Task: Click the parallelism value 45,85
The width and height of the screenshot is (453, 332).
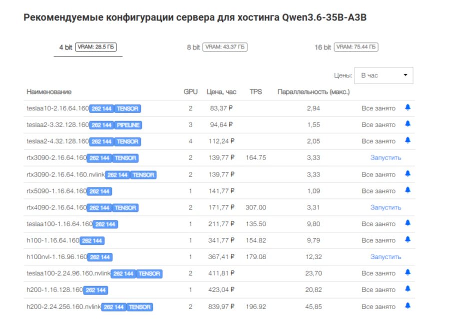Action: pyautogui.click(x=314, y=307)
